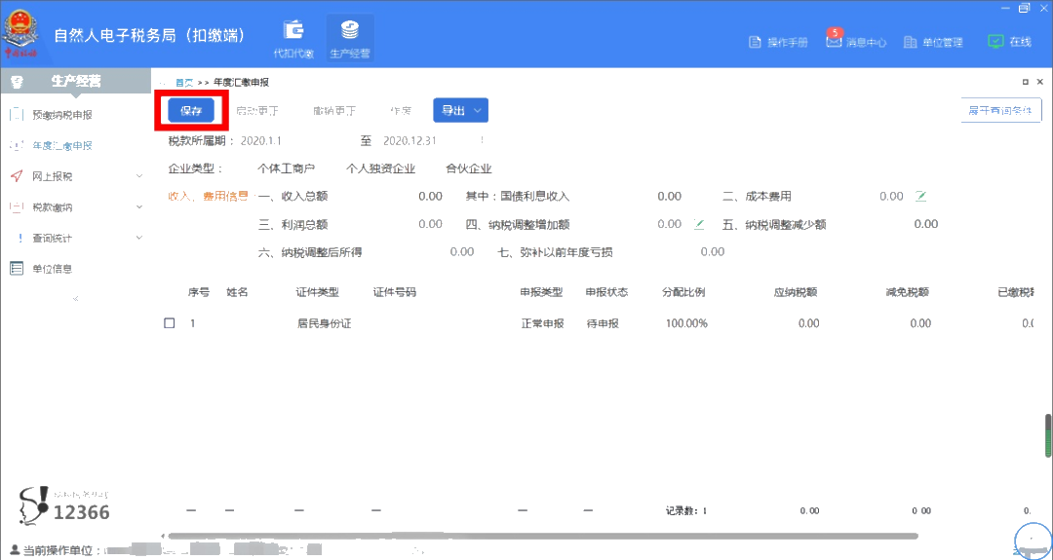
Task: Click the 收入、费用信息 section label
Action: click(x=209, y=197)
